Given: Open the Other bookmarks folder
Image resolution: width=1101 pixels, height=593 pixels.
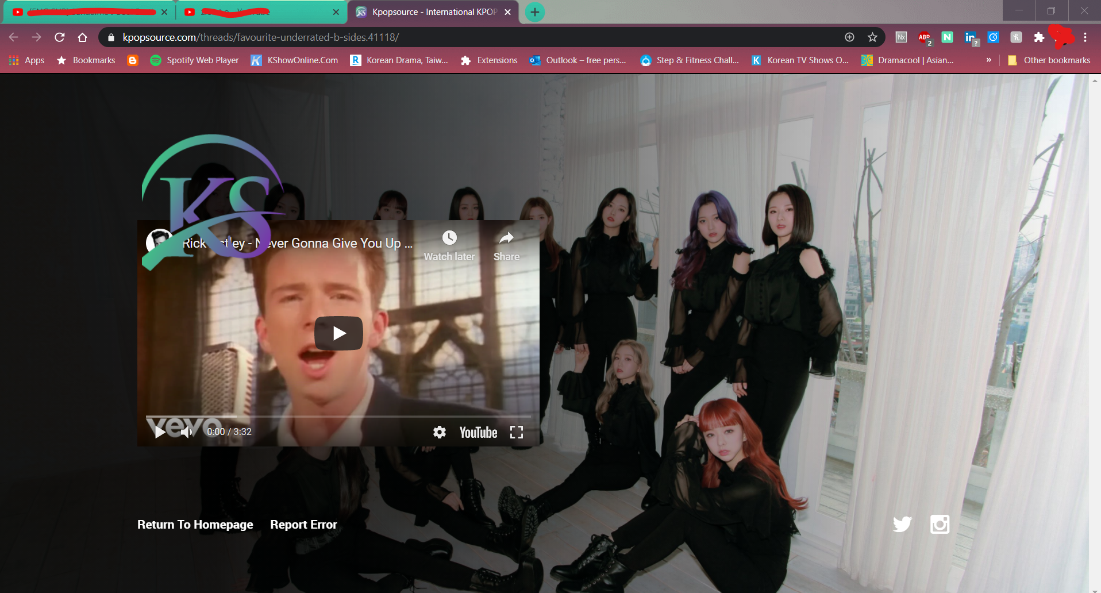Looking at the screenshot, I should [1049, 60].
